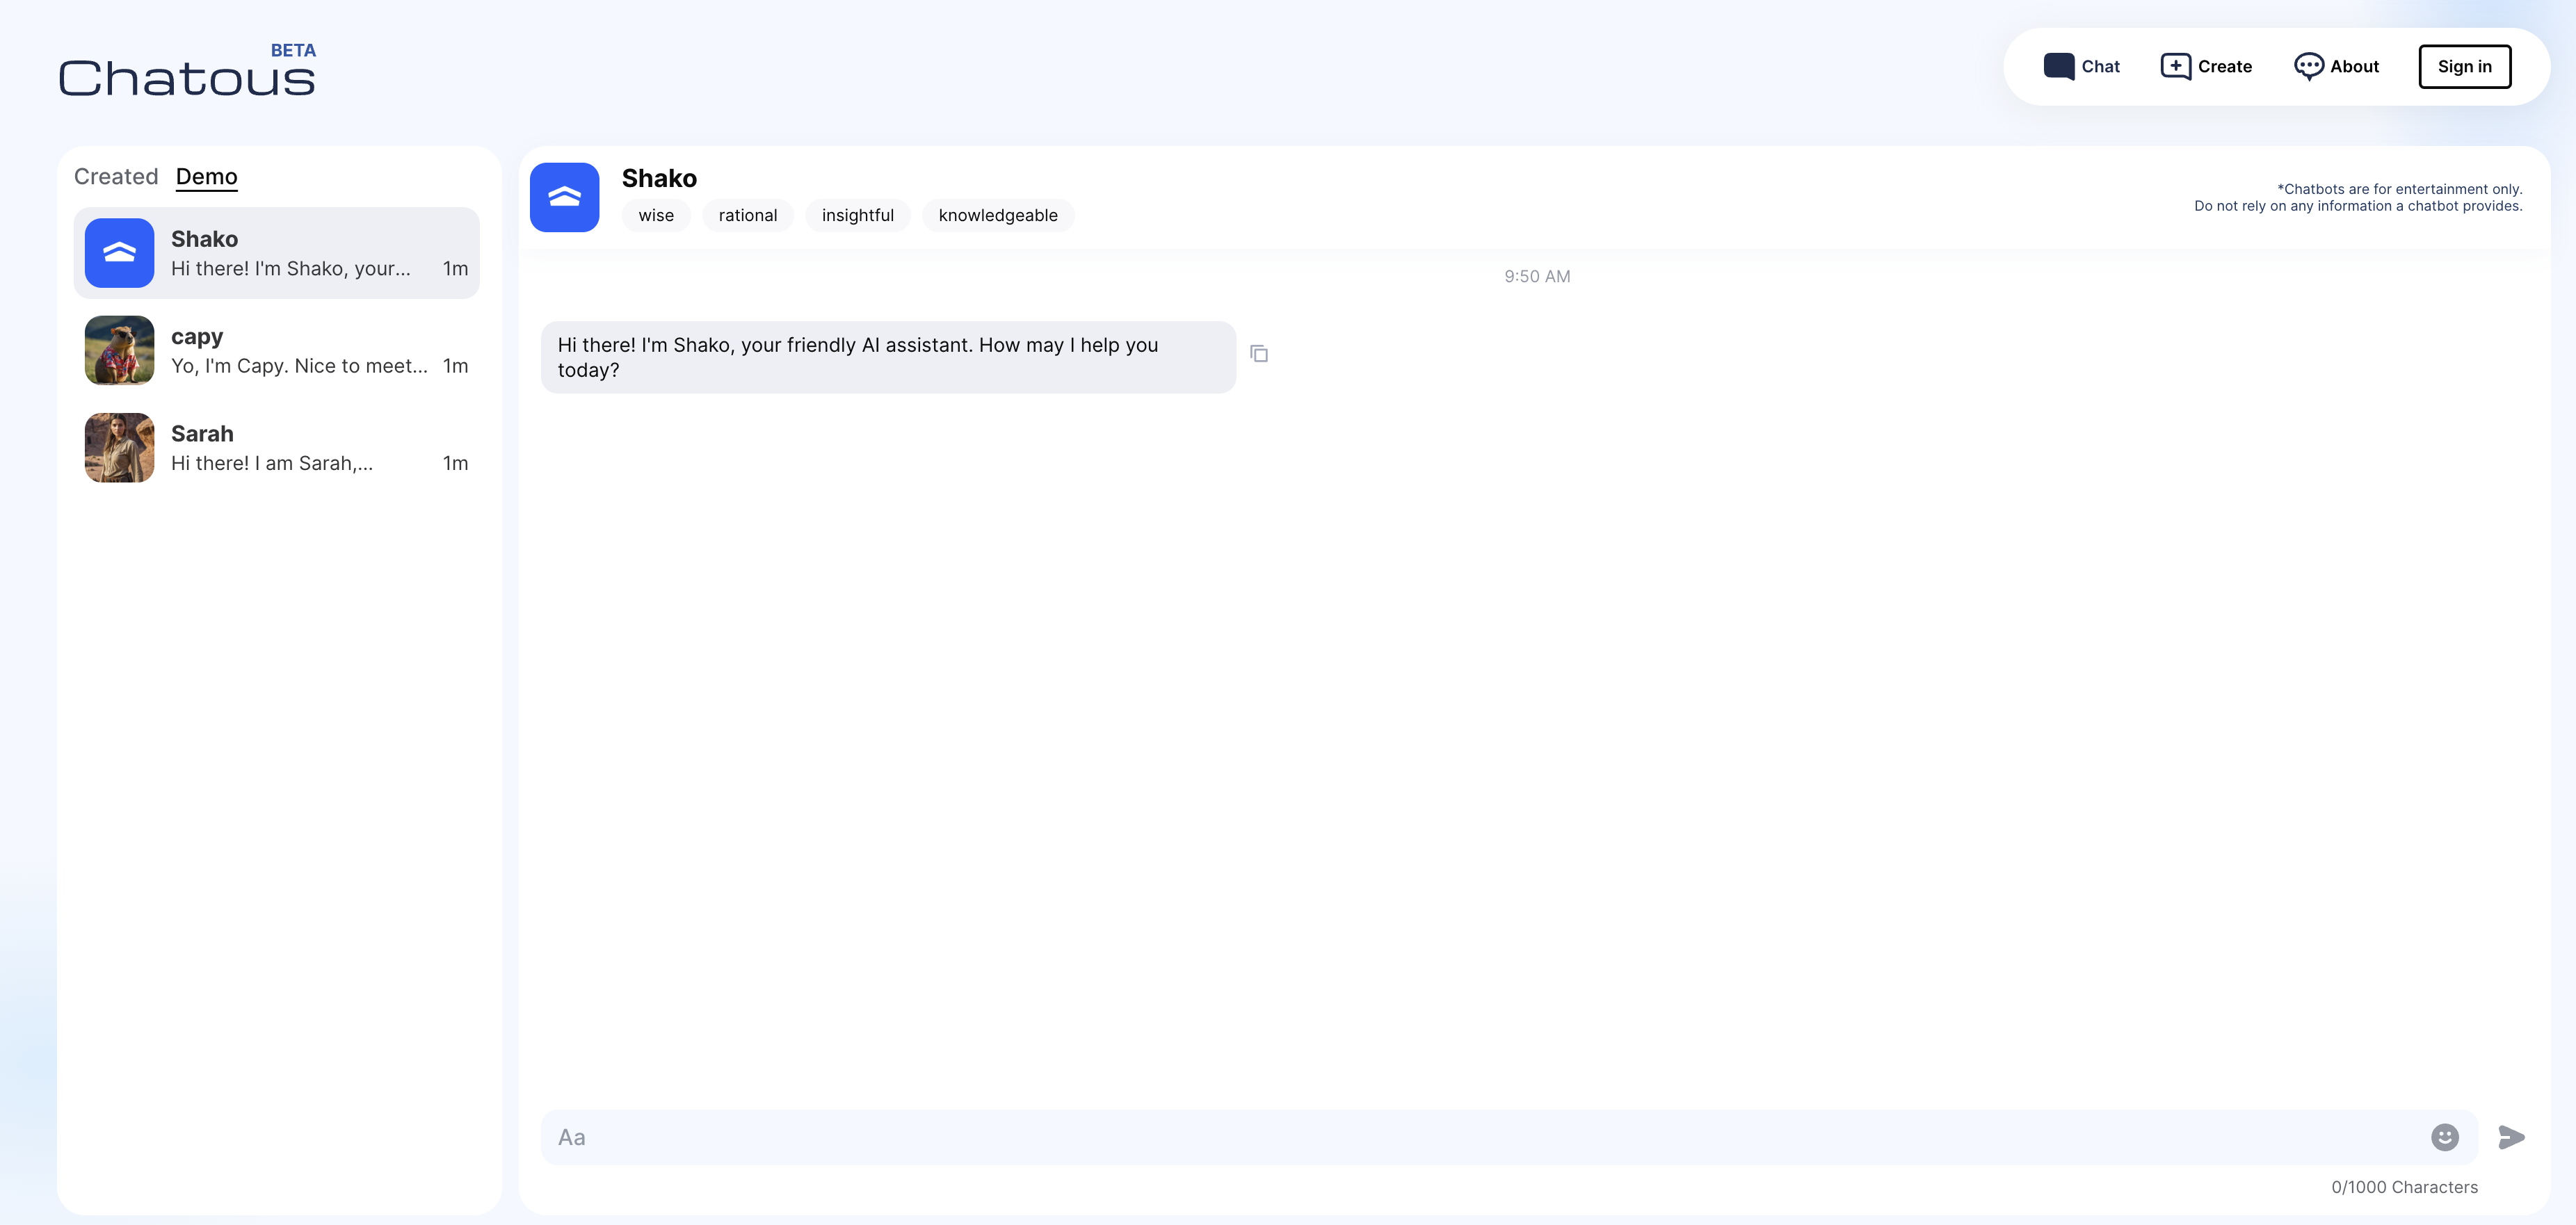Click the 1m timestamp on Sarah row
The height and width of the screenshot is (1225, 2576).
tap(455, 463)
